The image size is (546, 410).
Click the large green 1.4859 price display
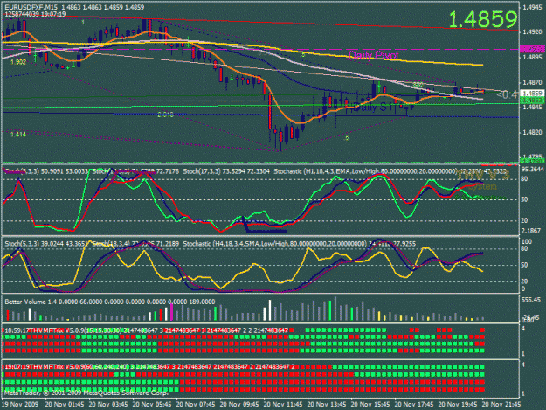[x=482, y=19]
